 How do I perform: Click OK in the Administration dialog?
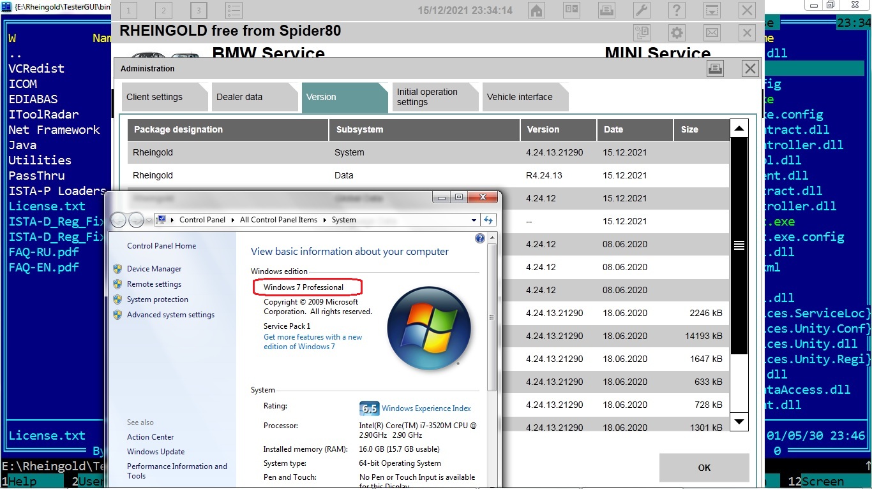[x=704, y=468]
